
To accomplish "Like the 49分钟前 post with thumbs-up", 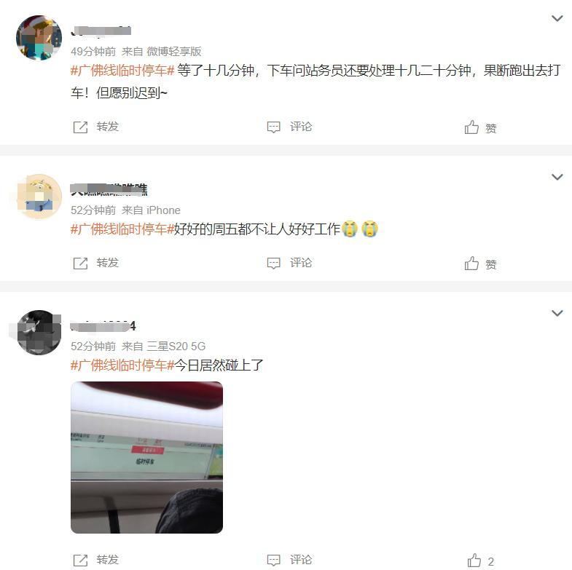I will click(x=471, y=127).
